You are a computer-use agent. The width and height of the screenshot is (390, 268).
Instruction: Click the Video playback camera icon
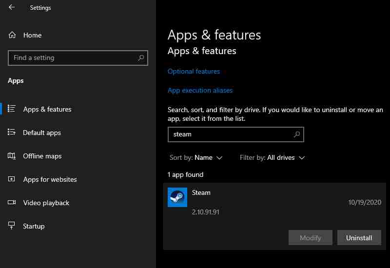(x=11, y=202)
